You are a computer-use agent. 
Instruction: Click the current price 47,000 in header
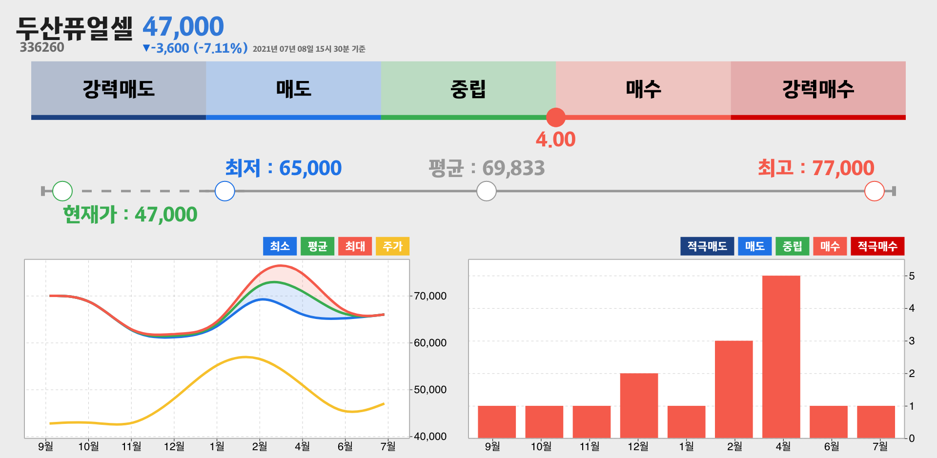(x=183, y=26)
